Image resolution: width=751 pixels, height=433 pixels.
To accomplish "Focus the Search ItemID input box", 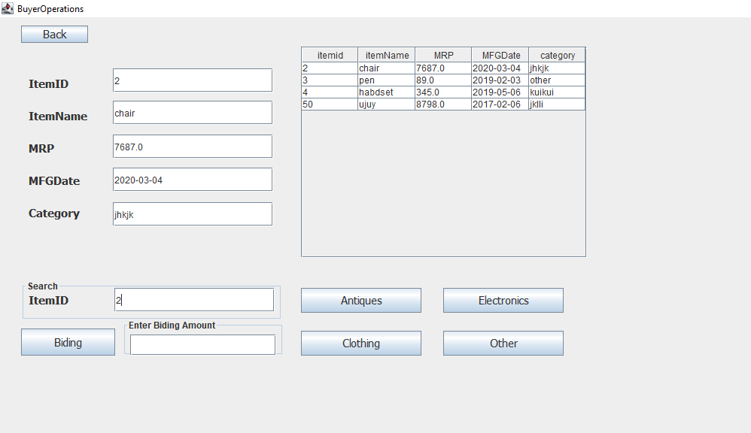I will tap(194, 299).
